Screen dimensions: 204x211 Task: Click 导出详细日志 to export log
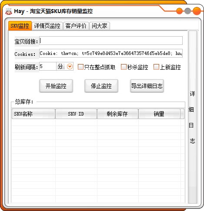point(147,86)
